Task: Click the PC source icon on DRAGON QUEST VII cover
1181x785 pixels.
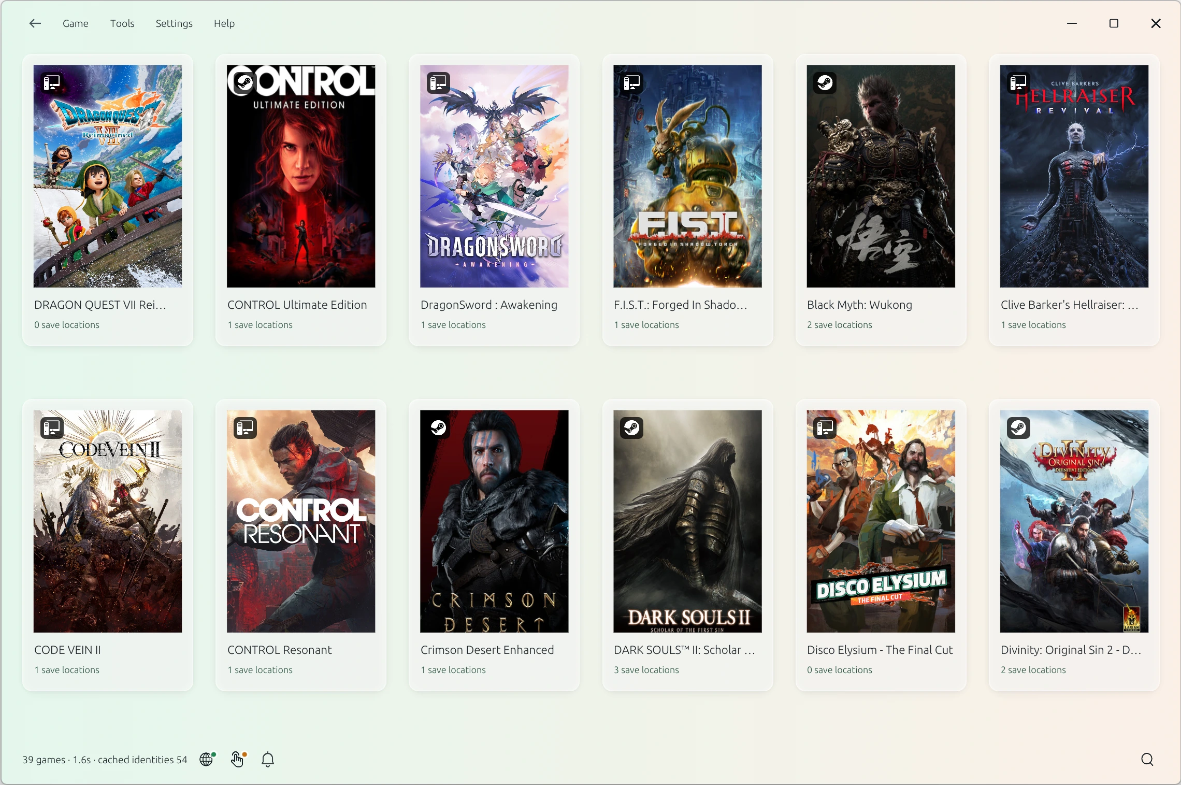Action: (x=52, y=82)
